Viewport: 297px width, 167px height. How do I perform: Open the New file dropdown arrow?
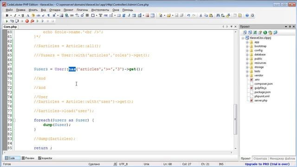point(164,15)
